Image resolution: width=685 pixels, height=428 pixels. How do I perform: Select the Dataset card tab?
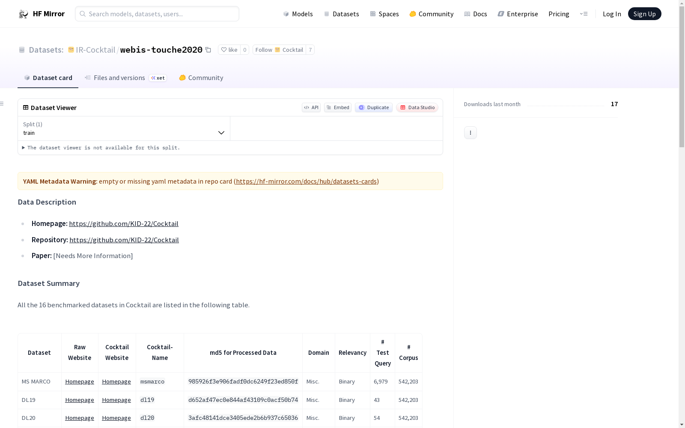click(x=48, y=78)
